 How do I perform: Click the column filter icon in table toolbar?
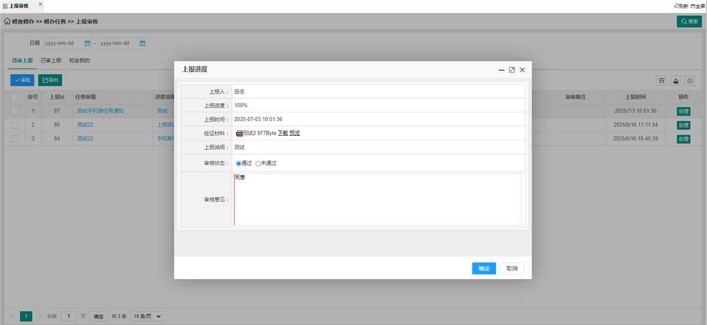pos(661,81)
